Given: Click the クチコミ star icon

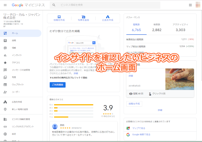Looking at the screenshot, I should (5, 63).
